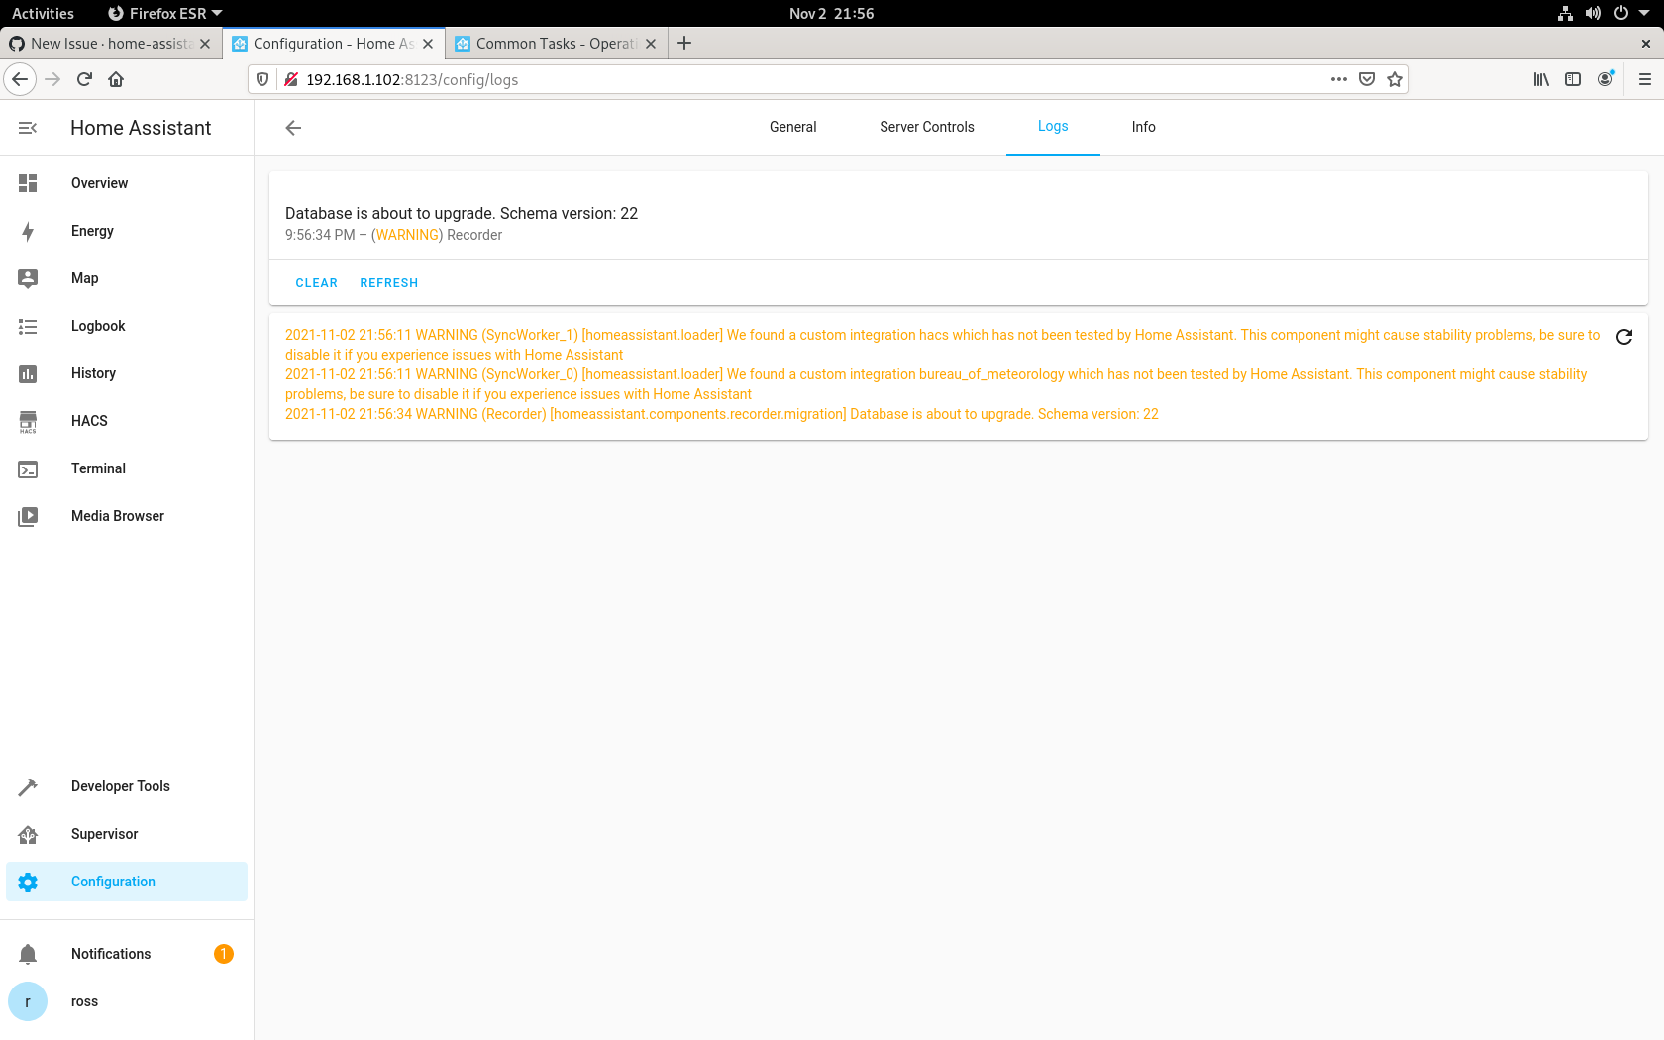
Task: Collapse the sidebar with the toggle control
Action: pyautogui.click(x=27, y=128)
